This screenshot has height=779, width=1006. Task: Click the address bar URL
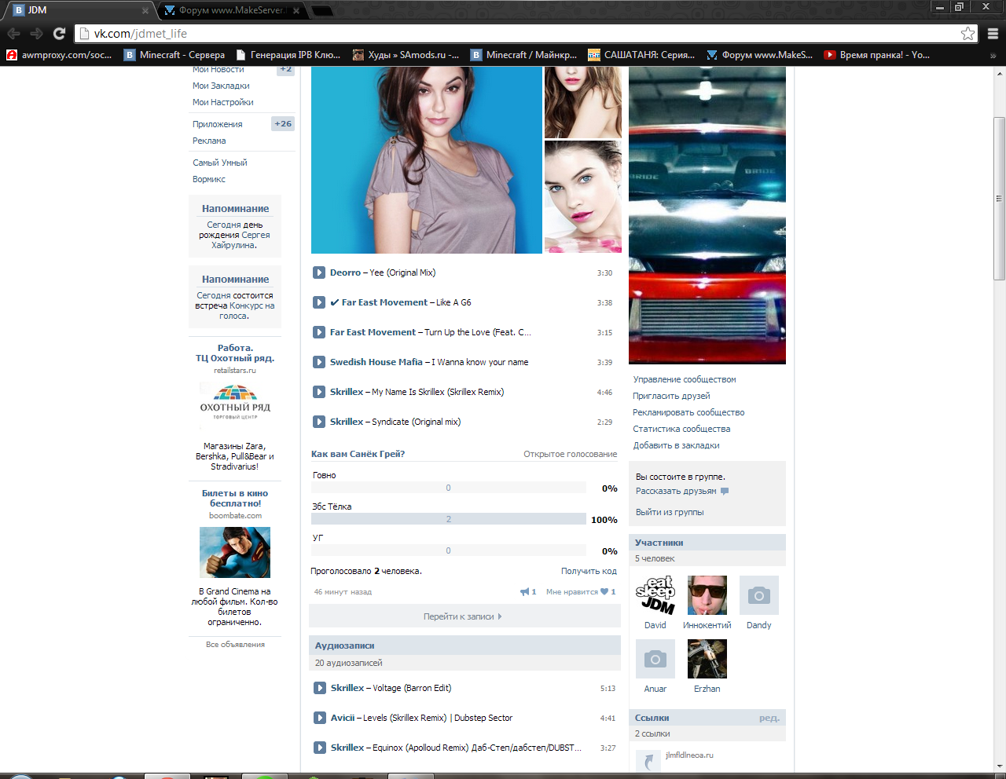point(141,34)
